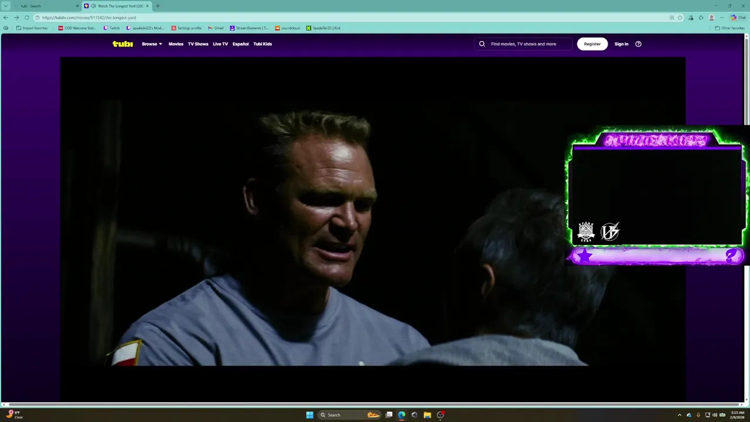The image size is (750, 422).
Task: Add this page to favorites star
Action: [x=680, y=18]
